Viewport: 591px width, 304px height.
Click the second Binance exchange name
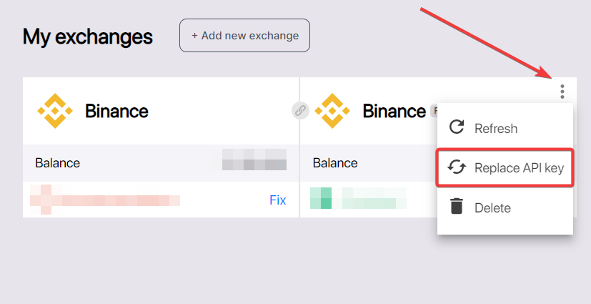point(394,111)
